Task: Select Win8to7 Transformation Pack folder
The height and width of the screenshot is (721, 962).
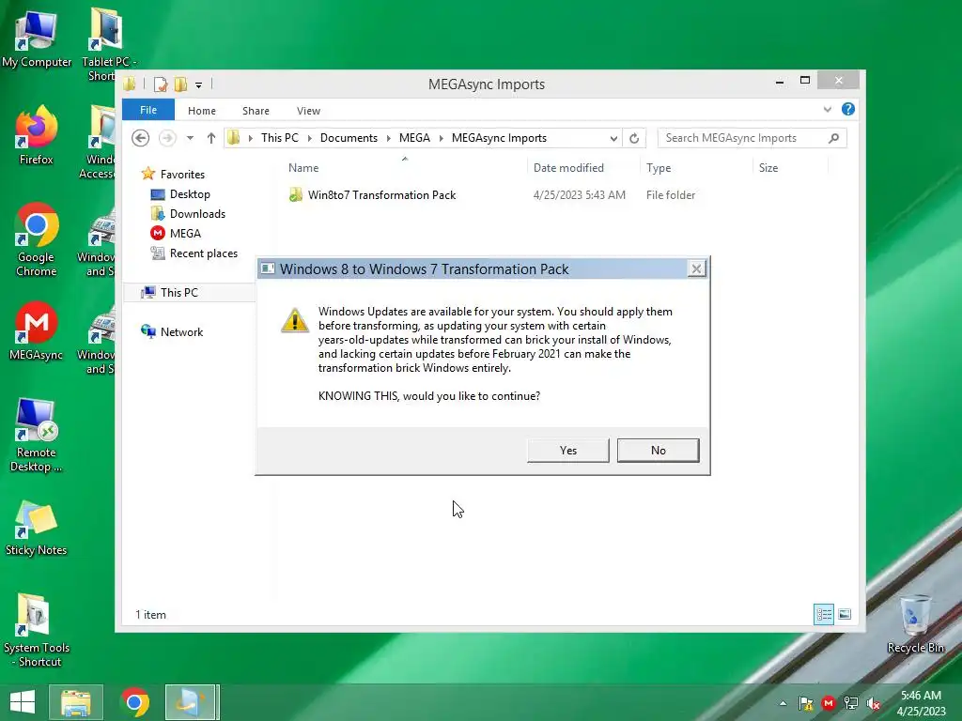Action: click(381, 195)
